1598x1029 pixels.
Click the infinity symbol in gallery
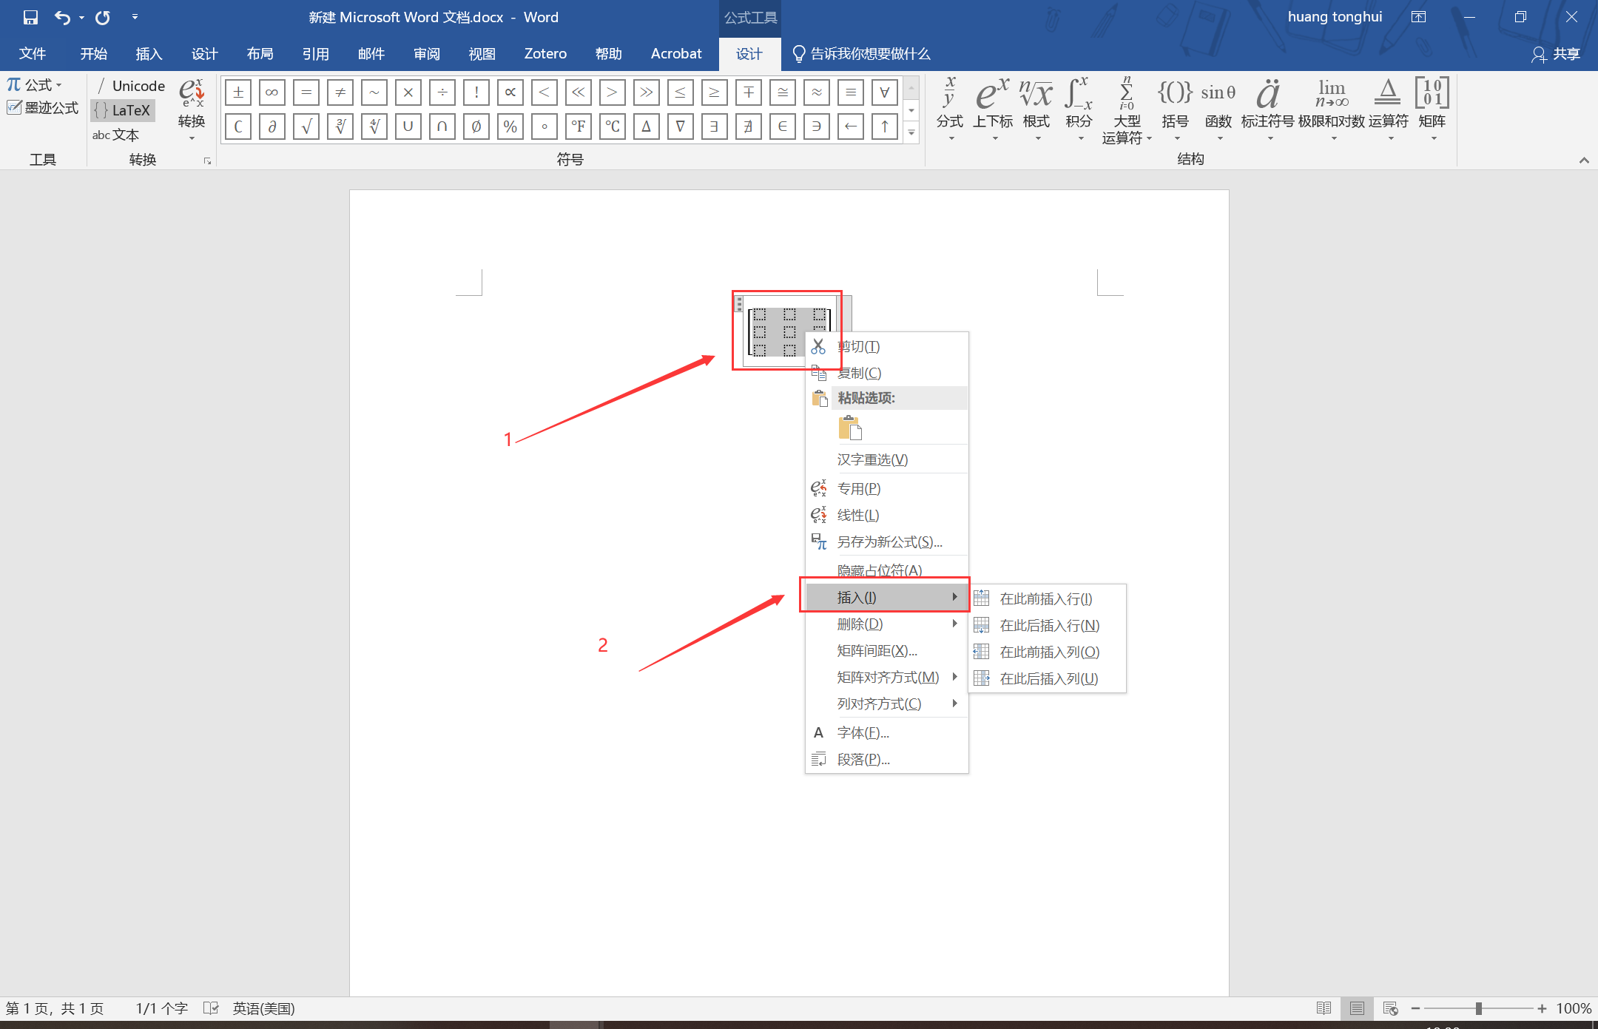tap(272, 92)
